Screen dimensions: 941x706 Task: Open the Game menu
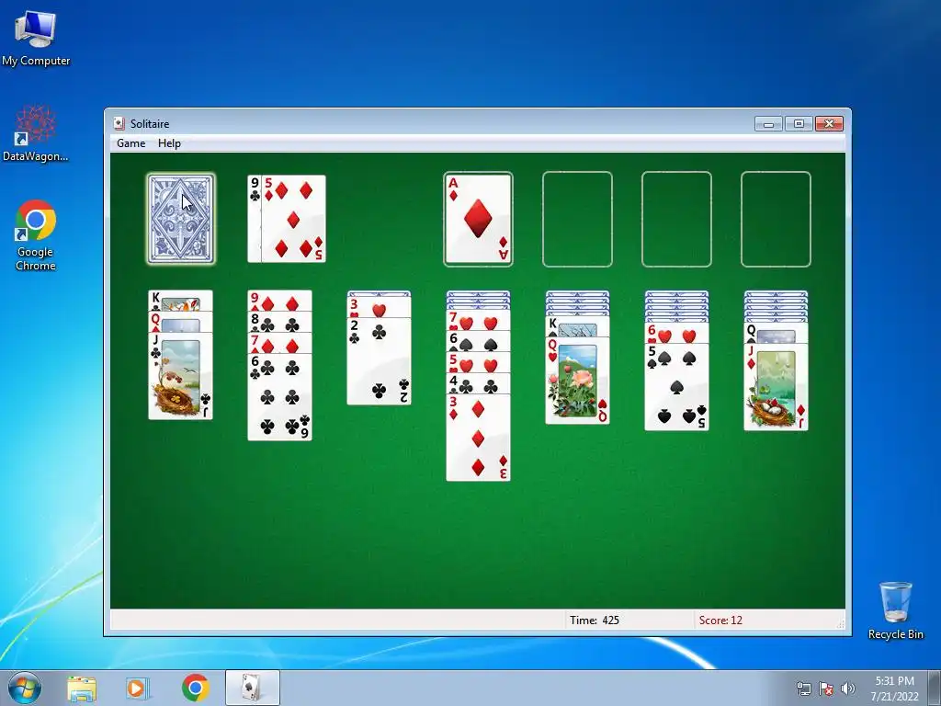[x=130, y=143]
